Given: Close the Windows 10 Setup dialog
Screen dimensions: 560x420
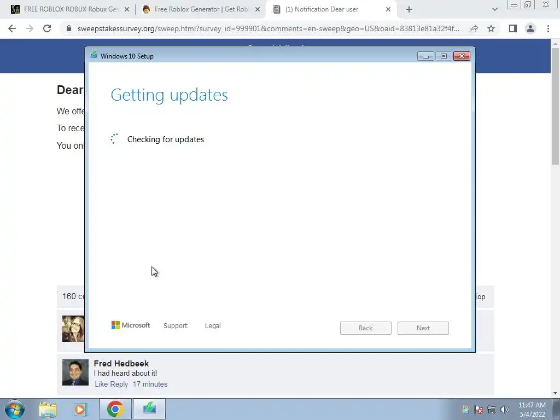Looking at the screenshot, I should pos(462,56).
